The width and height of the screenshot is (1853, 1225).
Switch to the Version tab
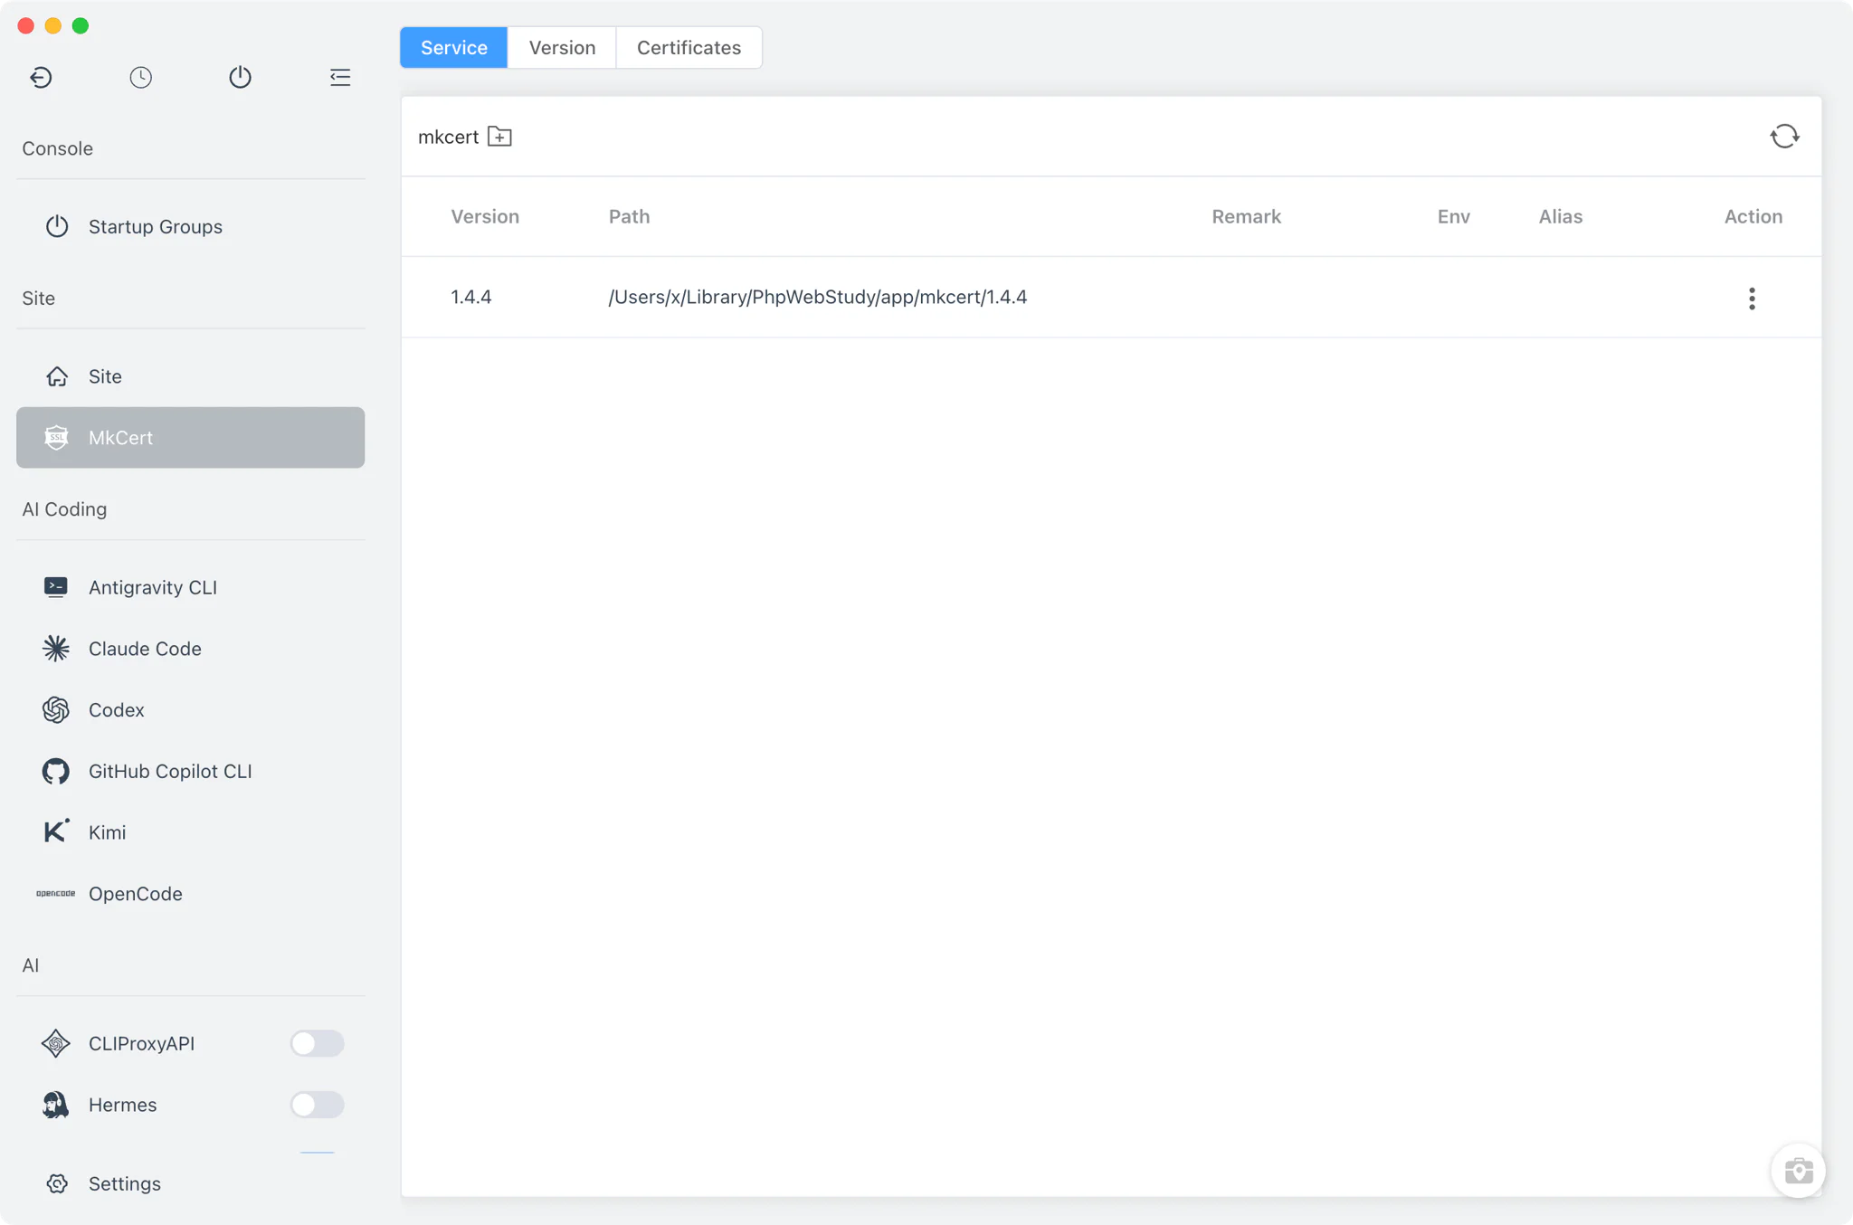[562, 47]
